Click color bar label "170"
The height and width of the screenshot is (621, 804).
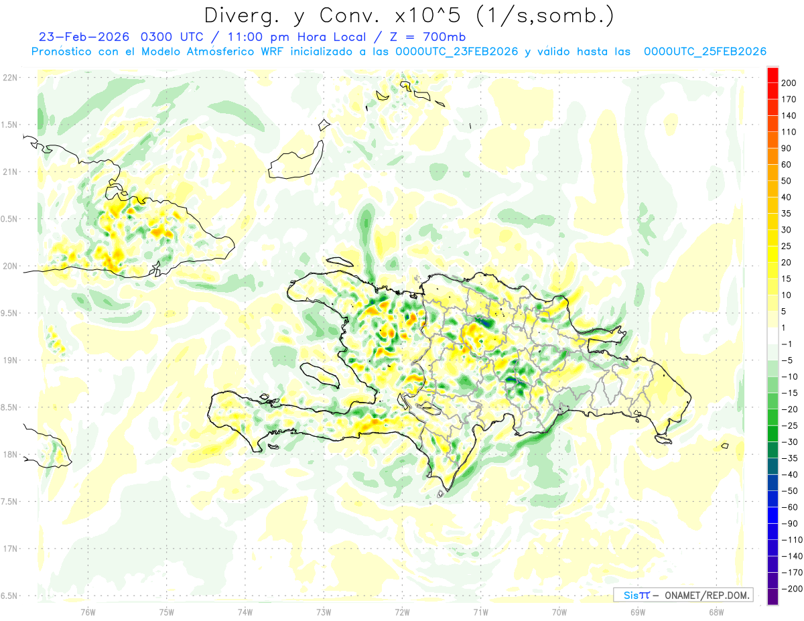point(790,99)
